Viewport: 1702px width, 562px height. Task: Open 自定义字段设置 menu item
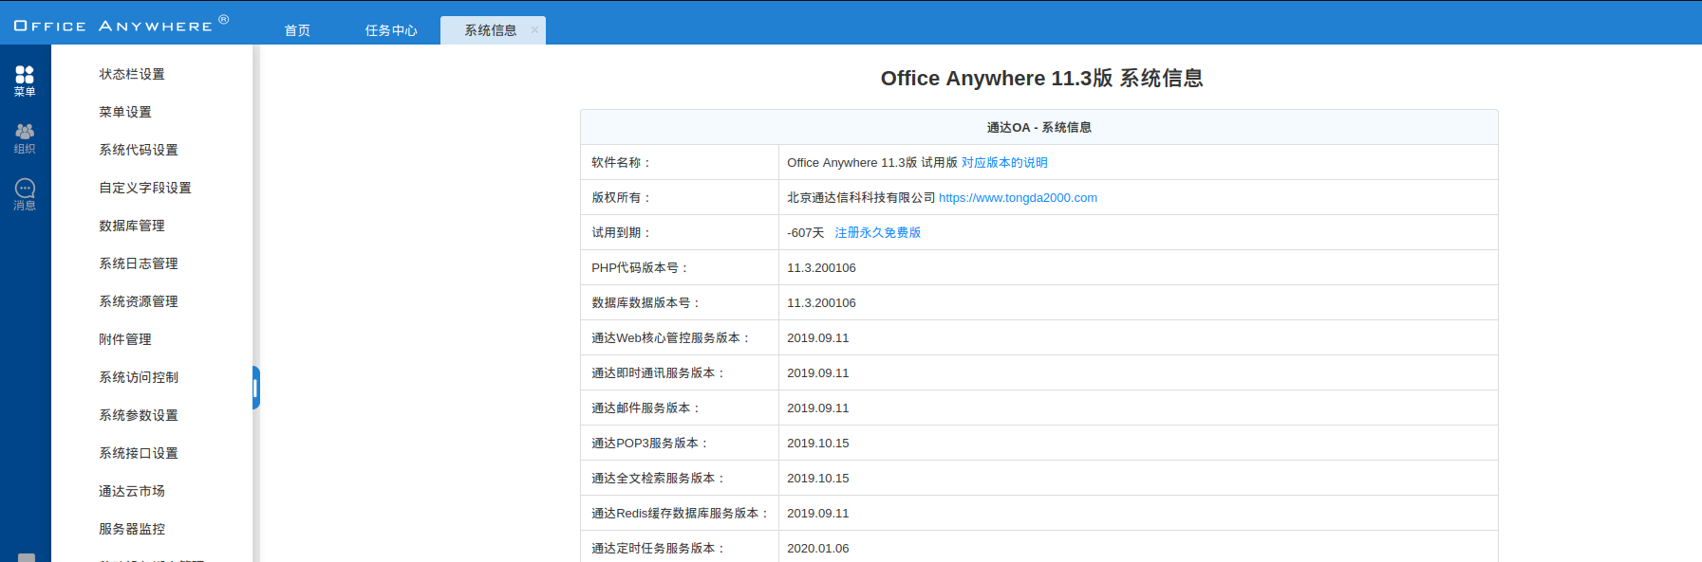(145, 188)
